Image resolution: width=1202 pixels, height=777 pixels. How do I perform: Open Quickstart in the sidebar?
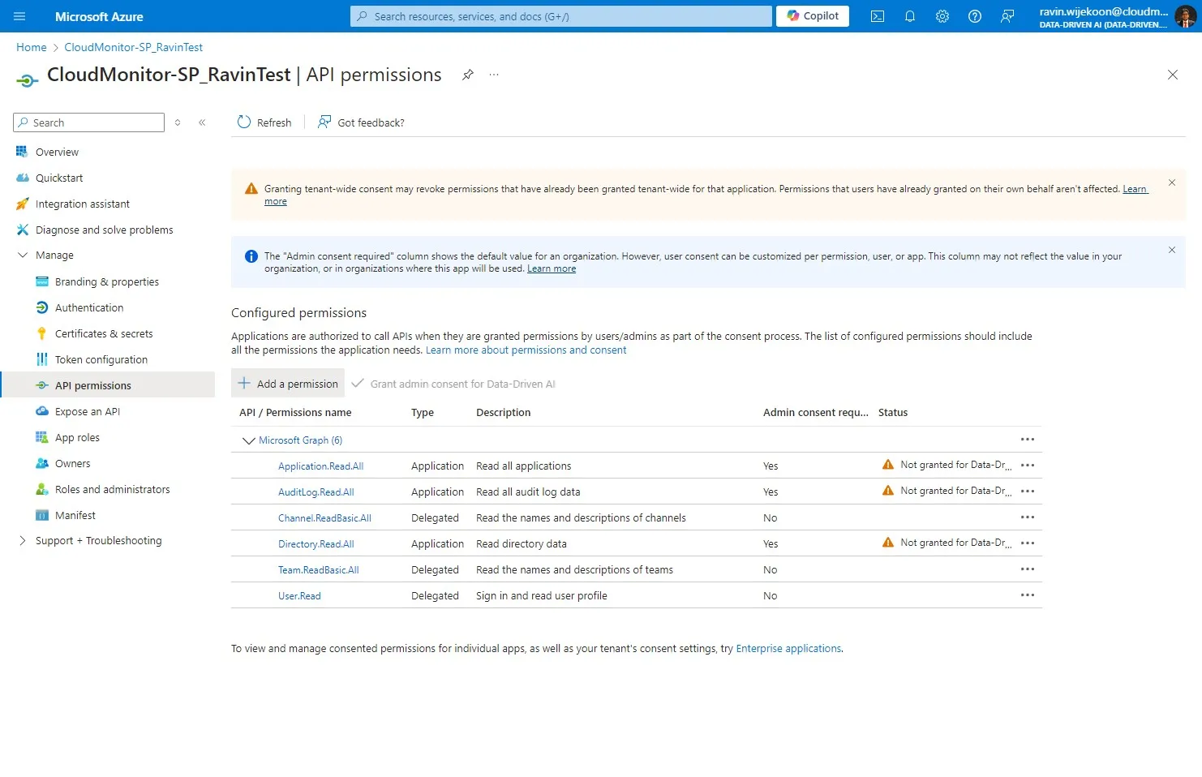(59, 178)
